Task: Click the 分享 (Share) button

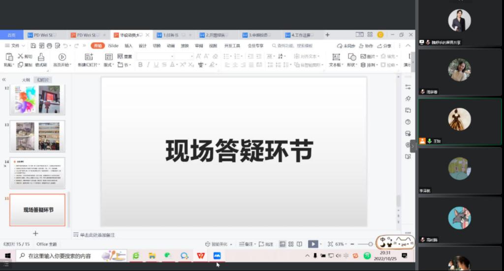Action: (384, 46)
